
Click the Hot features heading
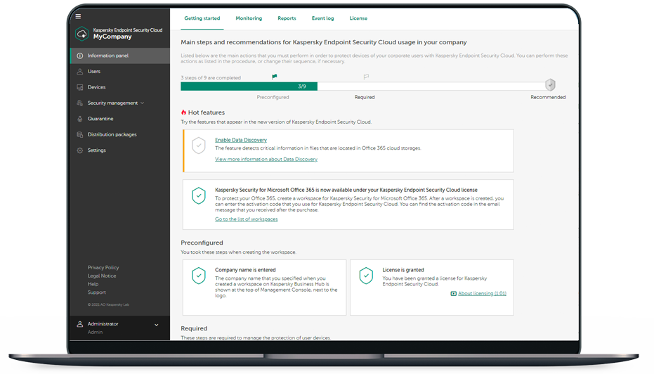[207, 112]
